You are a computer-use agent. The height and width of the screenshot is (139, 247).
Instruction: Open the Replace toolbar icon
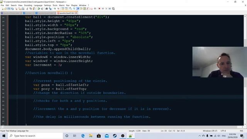tap(50, 8)
